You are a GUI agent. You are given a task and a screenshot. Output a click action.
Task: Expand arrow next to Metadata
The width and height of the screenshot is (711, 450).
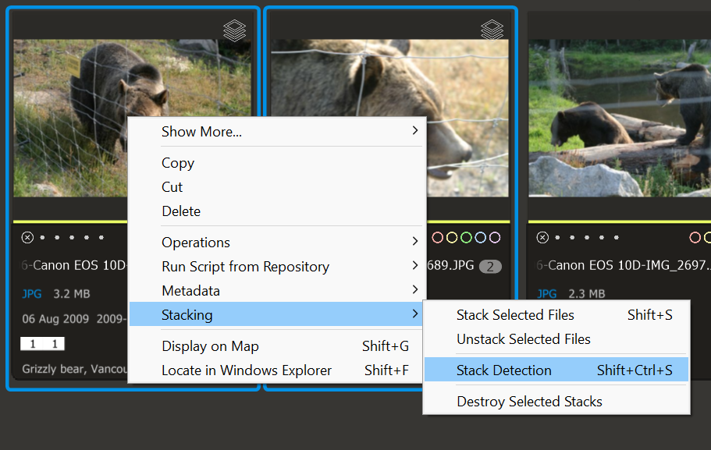[x=415, y=289]
